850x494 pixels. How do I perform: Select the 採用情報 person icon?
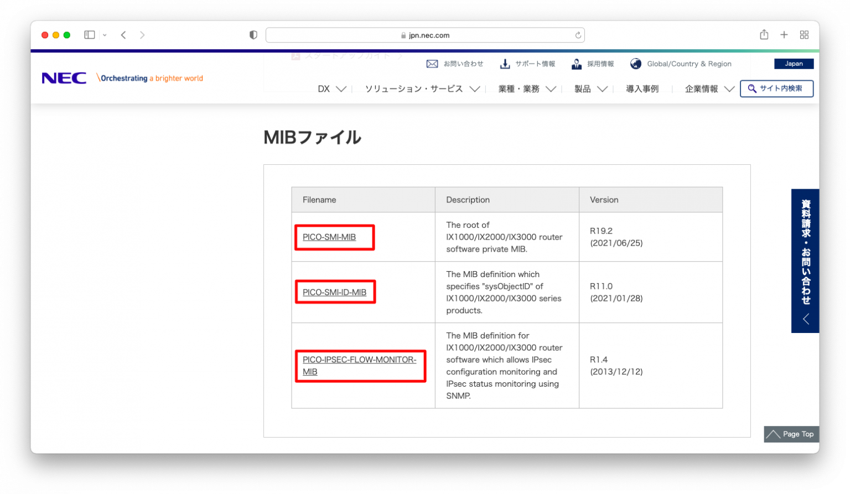click(576, 64)
